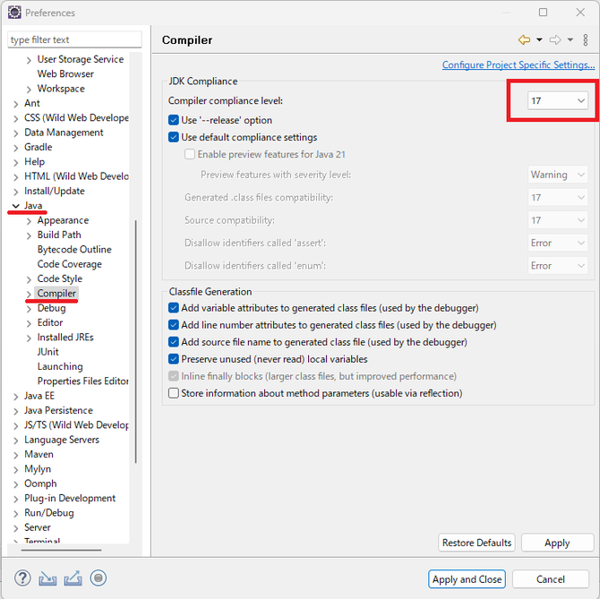Click the Export preferences icon
Screen dimensions: 600x599
tap(73, 578)
